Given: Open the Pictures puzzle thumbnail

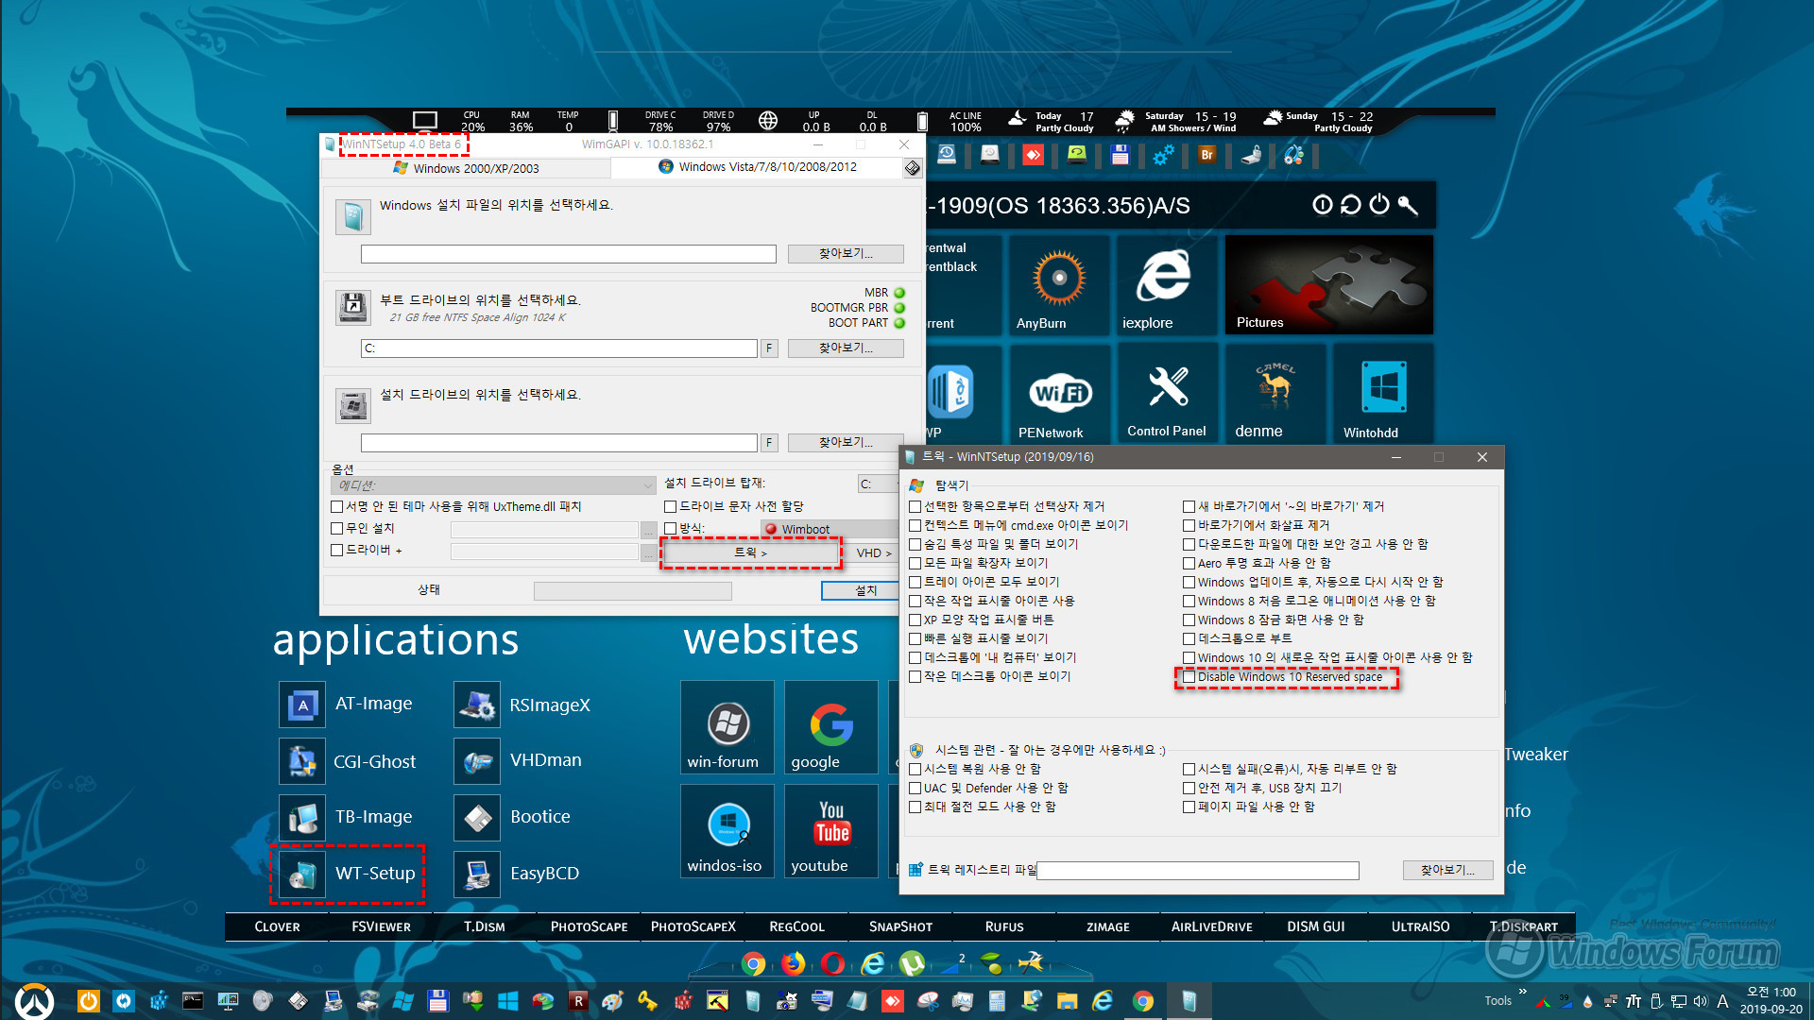Looking at the screenshot, I should tap(1329, 285).
